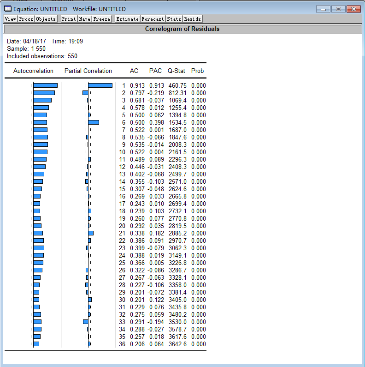Click lag 1 autocorrelation bar
This screenshot has width=365, height=367.
tap(45, 85)
